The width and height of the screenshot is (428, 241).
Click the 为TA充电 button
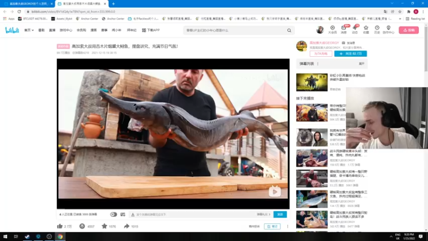[x=320, y=54]
